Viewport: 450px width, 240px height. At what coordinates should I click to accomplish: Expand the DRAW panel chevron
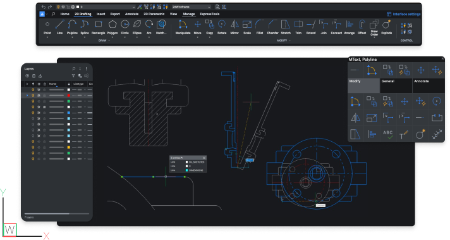pyautogui.click(x=109, y=41)
